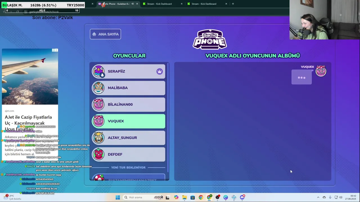Open the purple C app in taskbar
360x202 pixels.
[x=226, y=198]
